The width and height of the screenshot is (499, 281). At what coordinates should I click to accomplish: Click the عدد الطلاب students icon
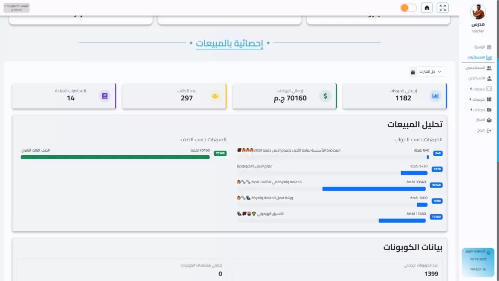[x=215, y=96]
